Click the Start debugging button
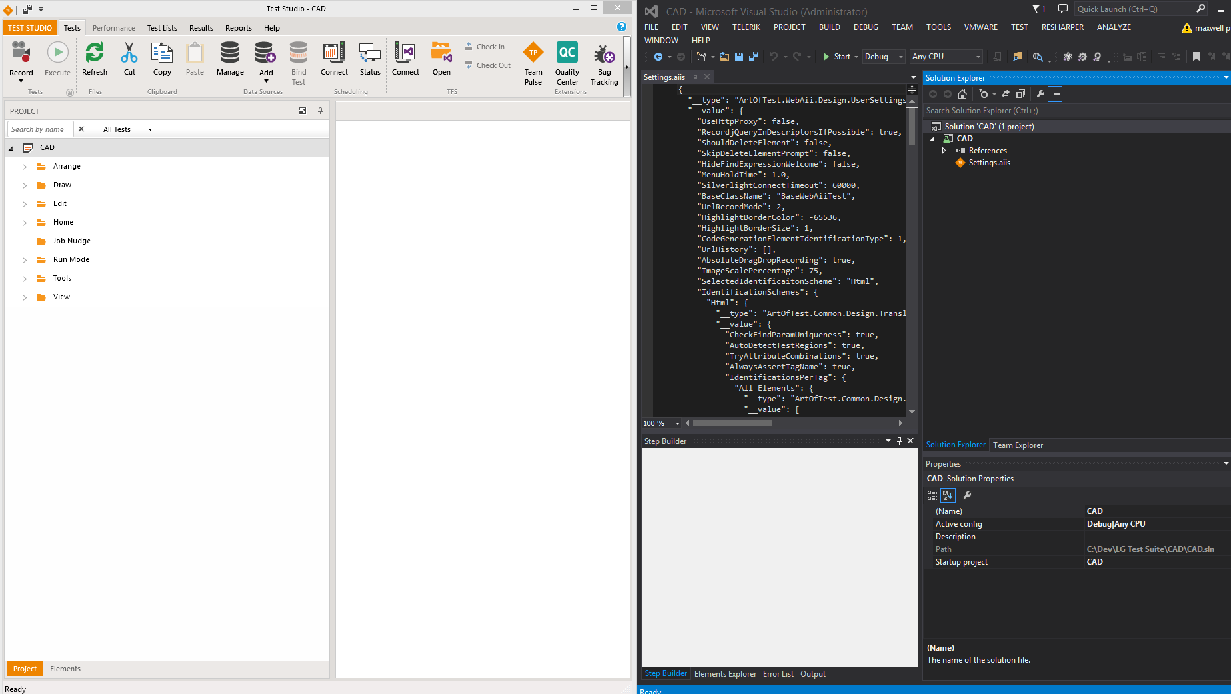Viewport: 1231px width, 694px height. [837, 57]
